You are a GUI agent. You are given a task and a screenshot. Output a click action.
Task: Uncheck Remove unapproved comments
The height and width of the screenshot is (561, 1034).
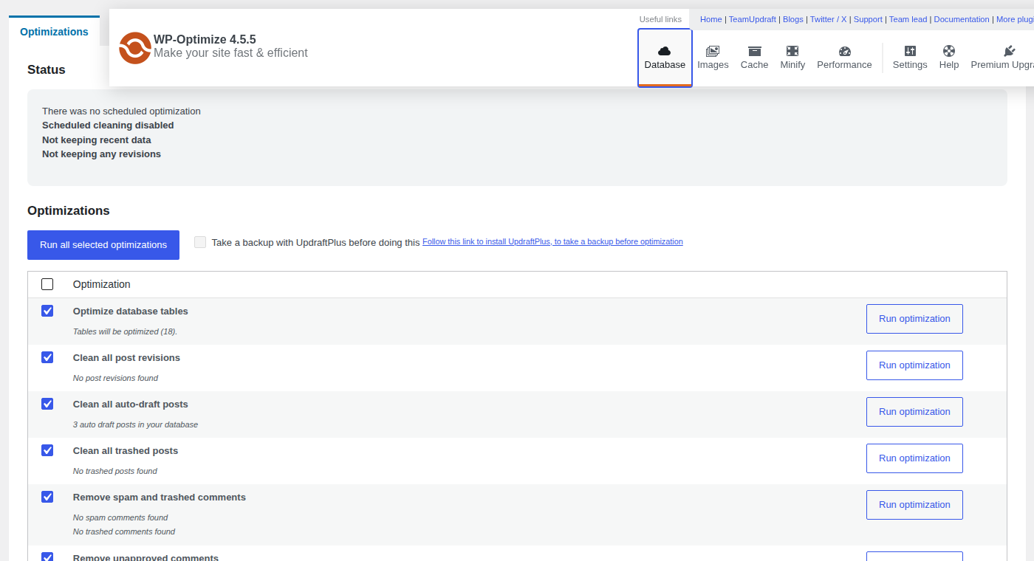click(47, 557)
